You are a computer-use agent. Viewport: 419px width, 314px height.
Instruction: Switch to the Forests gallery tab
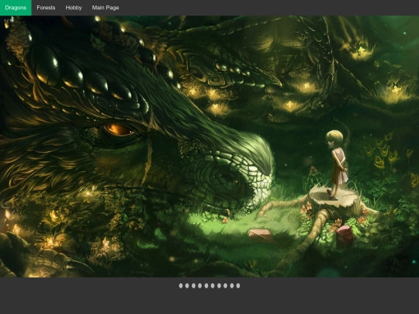(46, 8)
